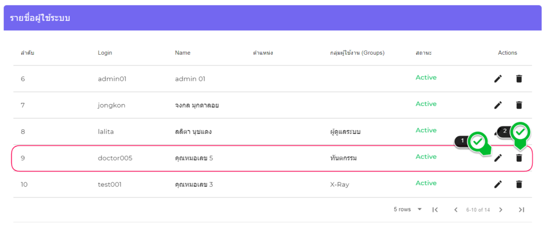Click Active status for lalita

pos(426,130)
